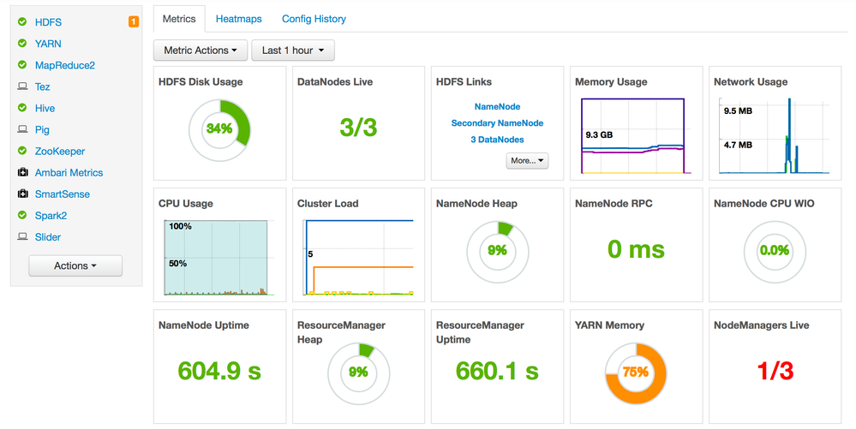Click the NameNode Heap 9% gauge

(497, 251)
